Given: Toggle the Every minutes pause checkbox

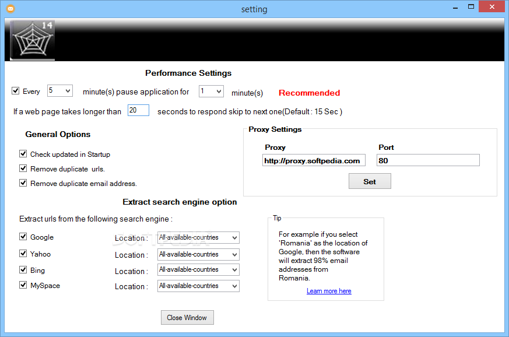Looking at the screenshot, I should (x=15, y=90).
